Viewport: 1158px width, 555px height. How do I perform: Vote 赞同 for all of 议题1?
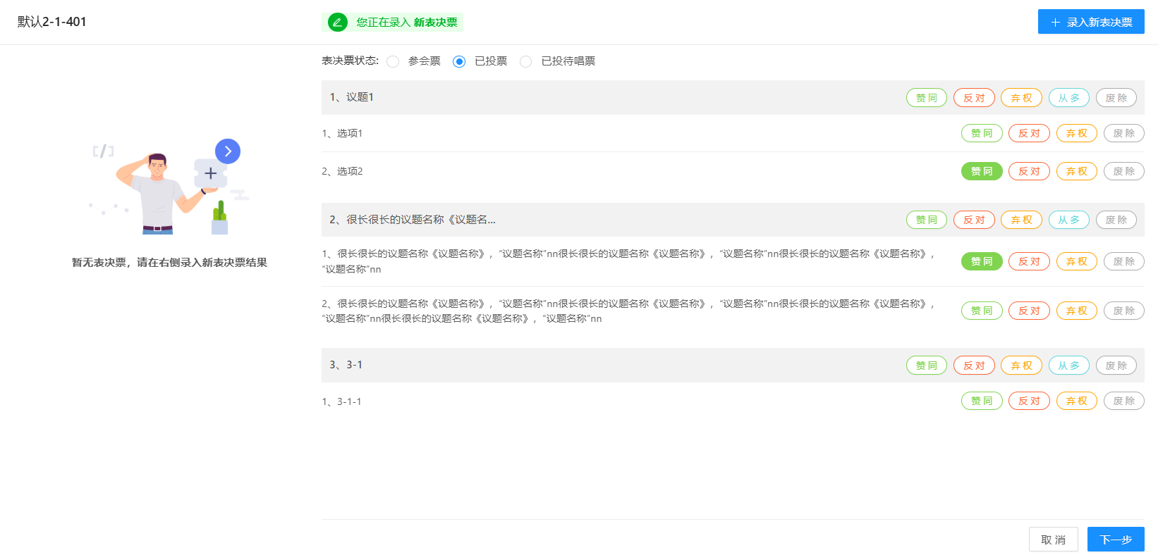[x=926, y=98]
